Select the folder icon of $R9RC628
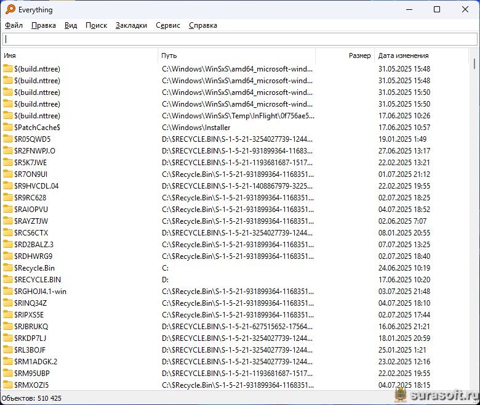Image resolution: width=480 pixels, height=405 pixels. (x=8, y=197)
